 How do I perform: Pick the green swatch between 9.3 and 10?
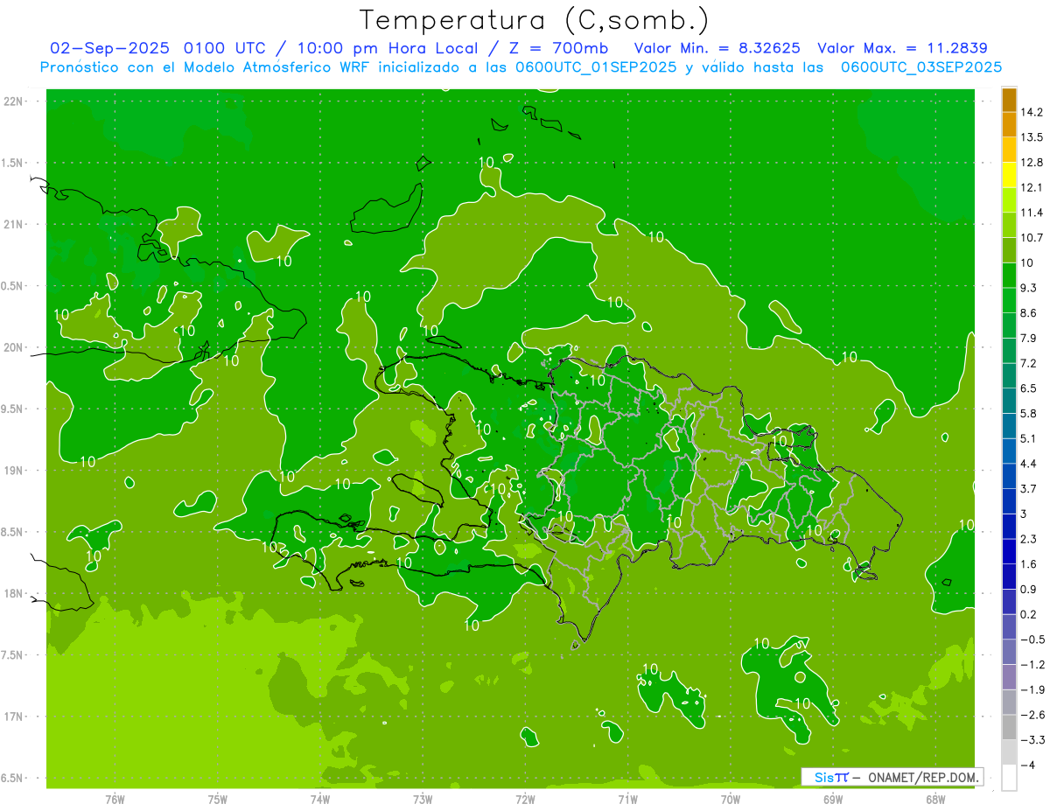pos(1009,276)
